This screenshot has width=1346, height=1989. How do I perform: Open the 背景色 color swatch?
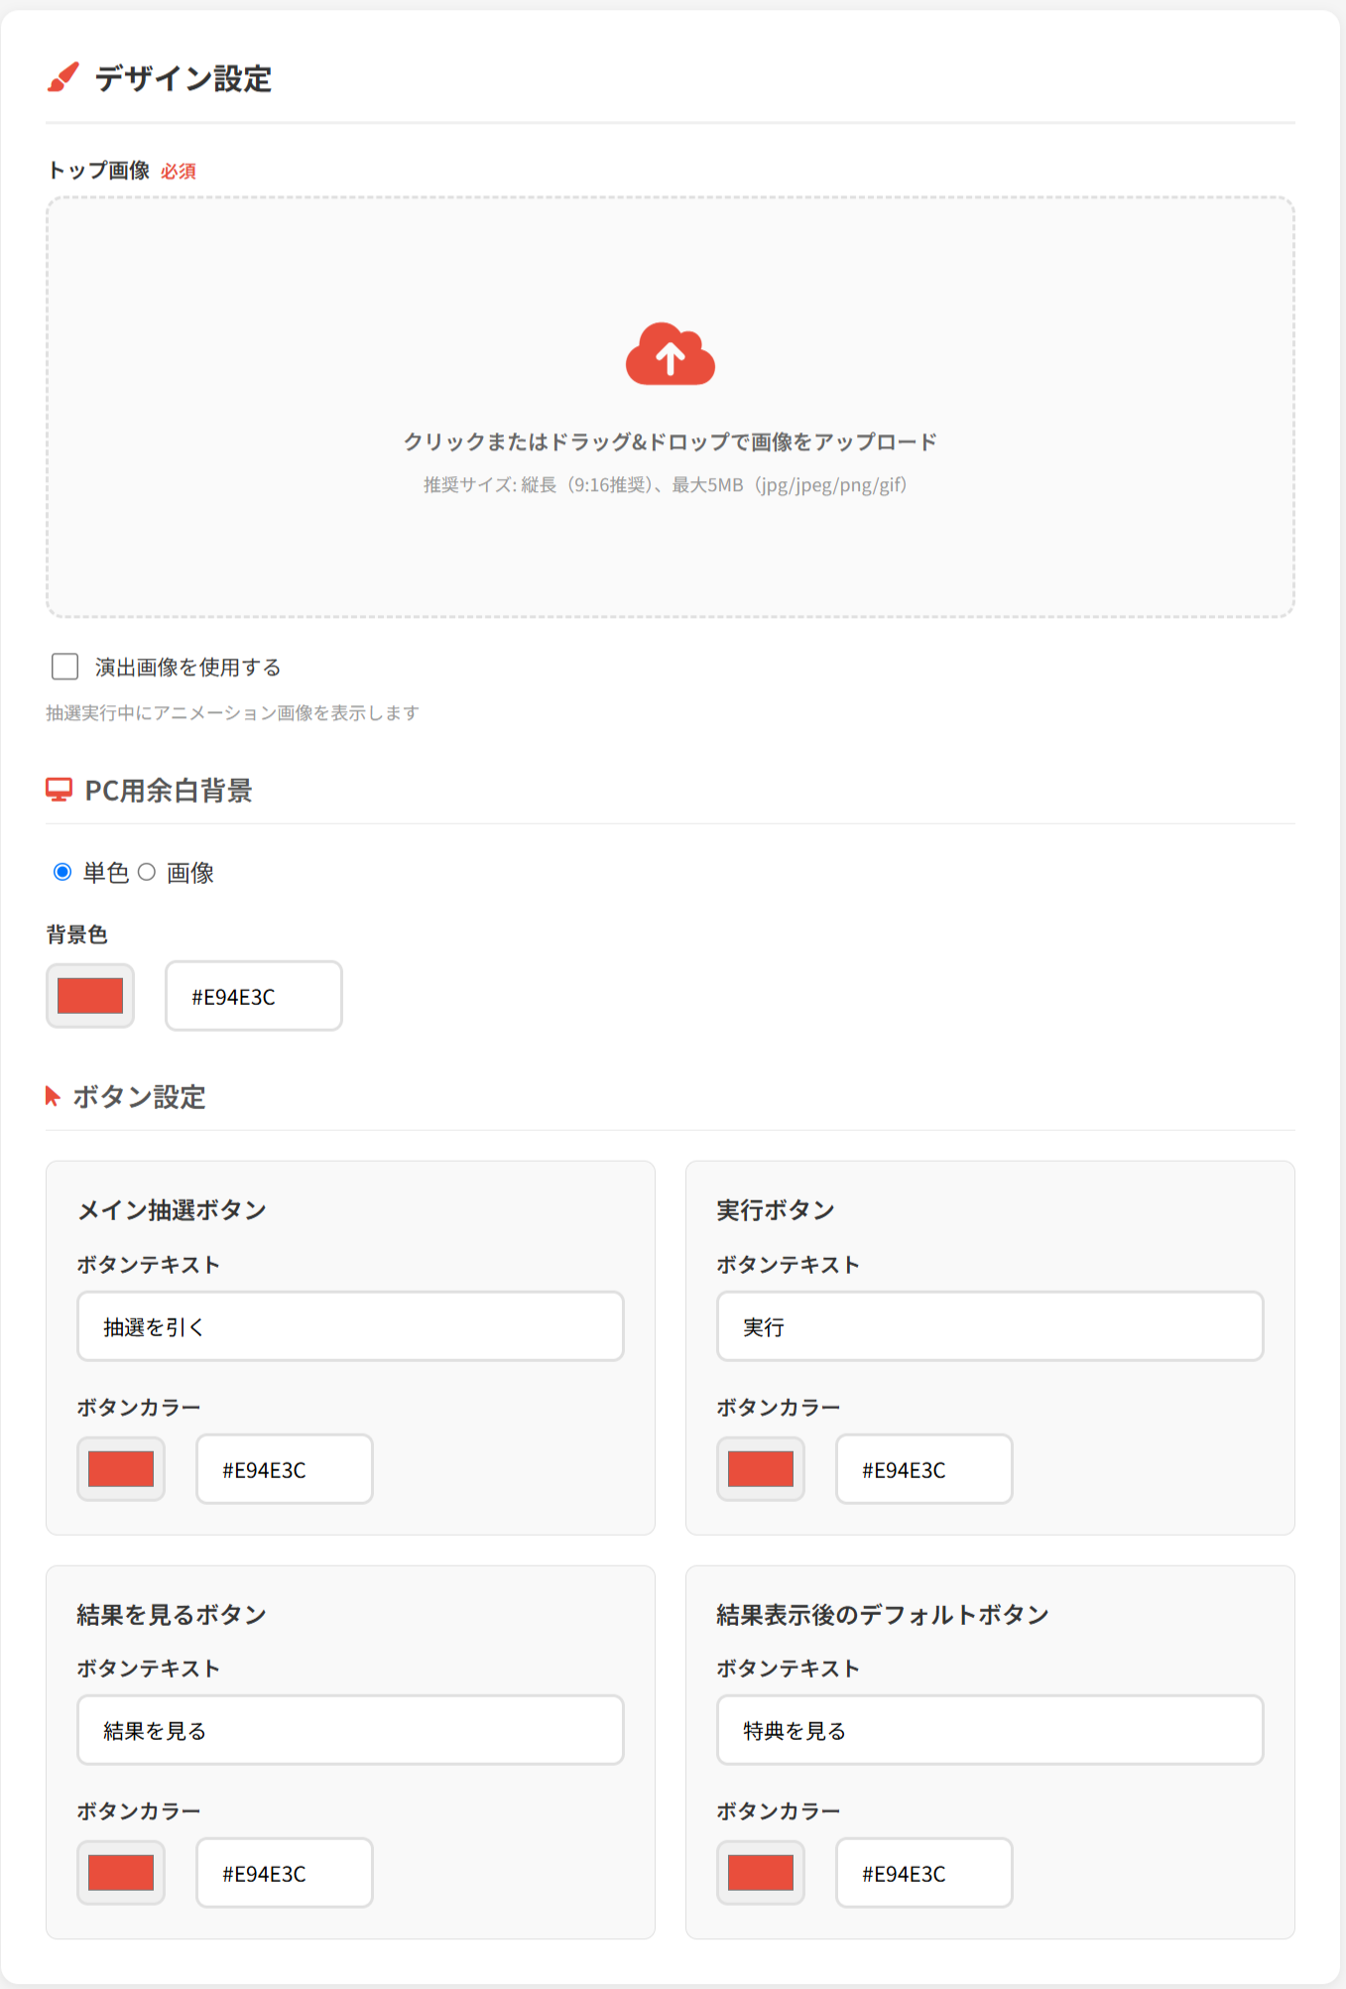tap(90, 996)
